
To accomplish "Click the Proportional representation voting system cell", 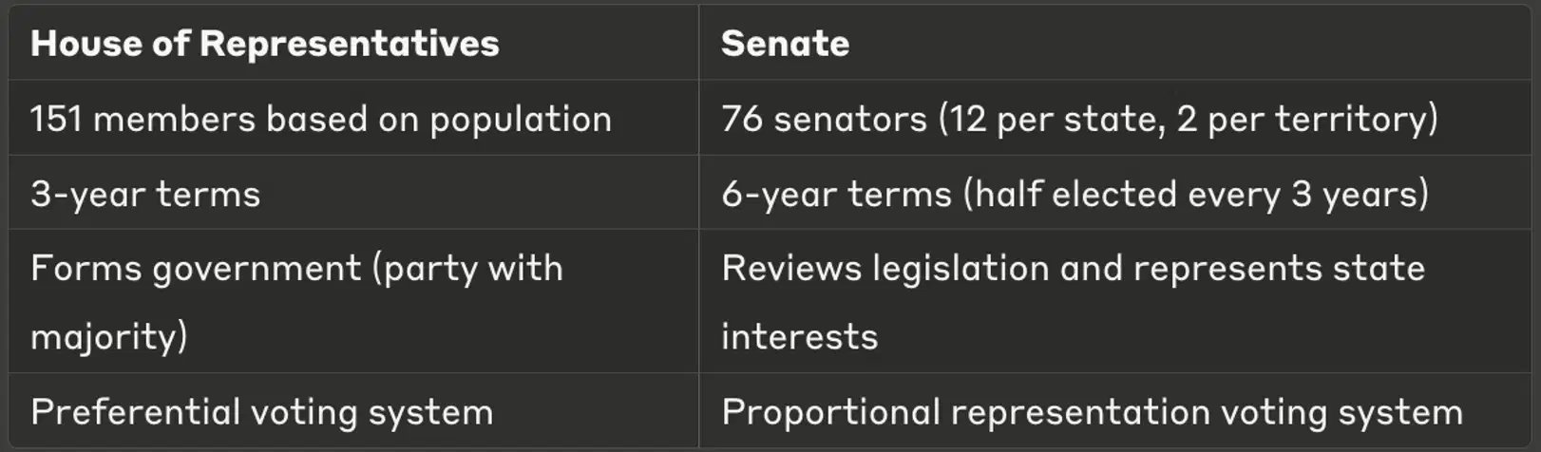I will pyautogui.click(x=1115, y=410).
